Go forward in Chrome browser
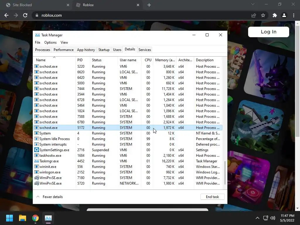This screenshot has height=225, width=300. click(x=16, y=15)
